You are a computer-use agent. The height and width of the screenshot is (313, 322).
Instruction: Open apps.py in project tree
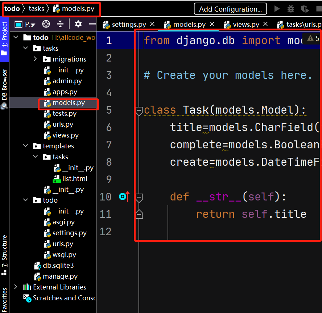point(61,92)
